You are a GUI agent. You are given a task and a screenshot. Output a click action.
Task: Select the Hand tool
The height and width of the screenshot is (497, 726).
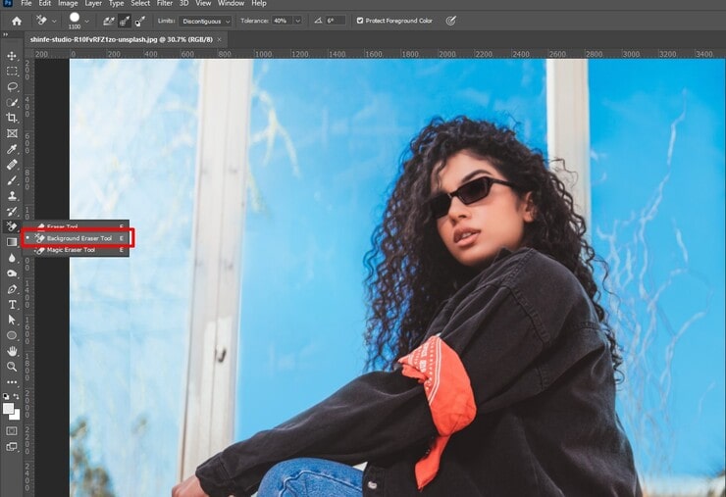tap(12, 351)
